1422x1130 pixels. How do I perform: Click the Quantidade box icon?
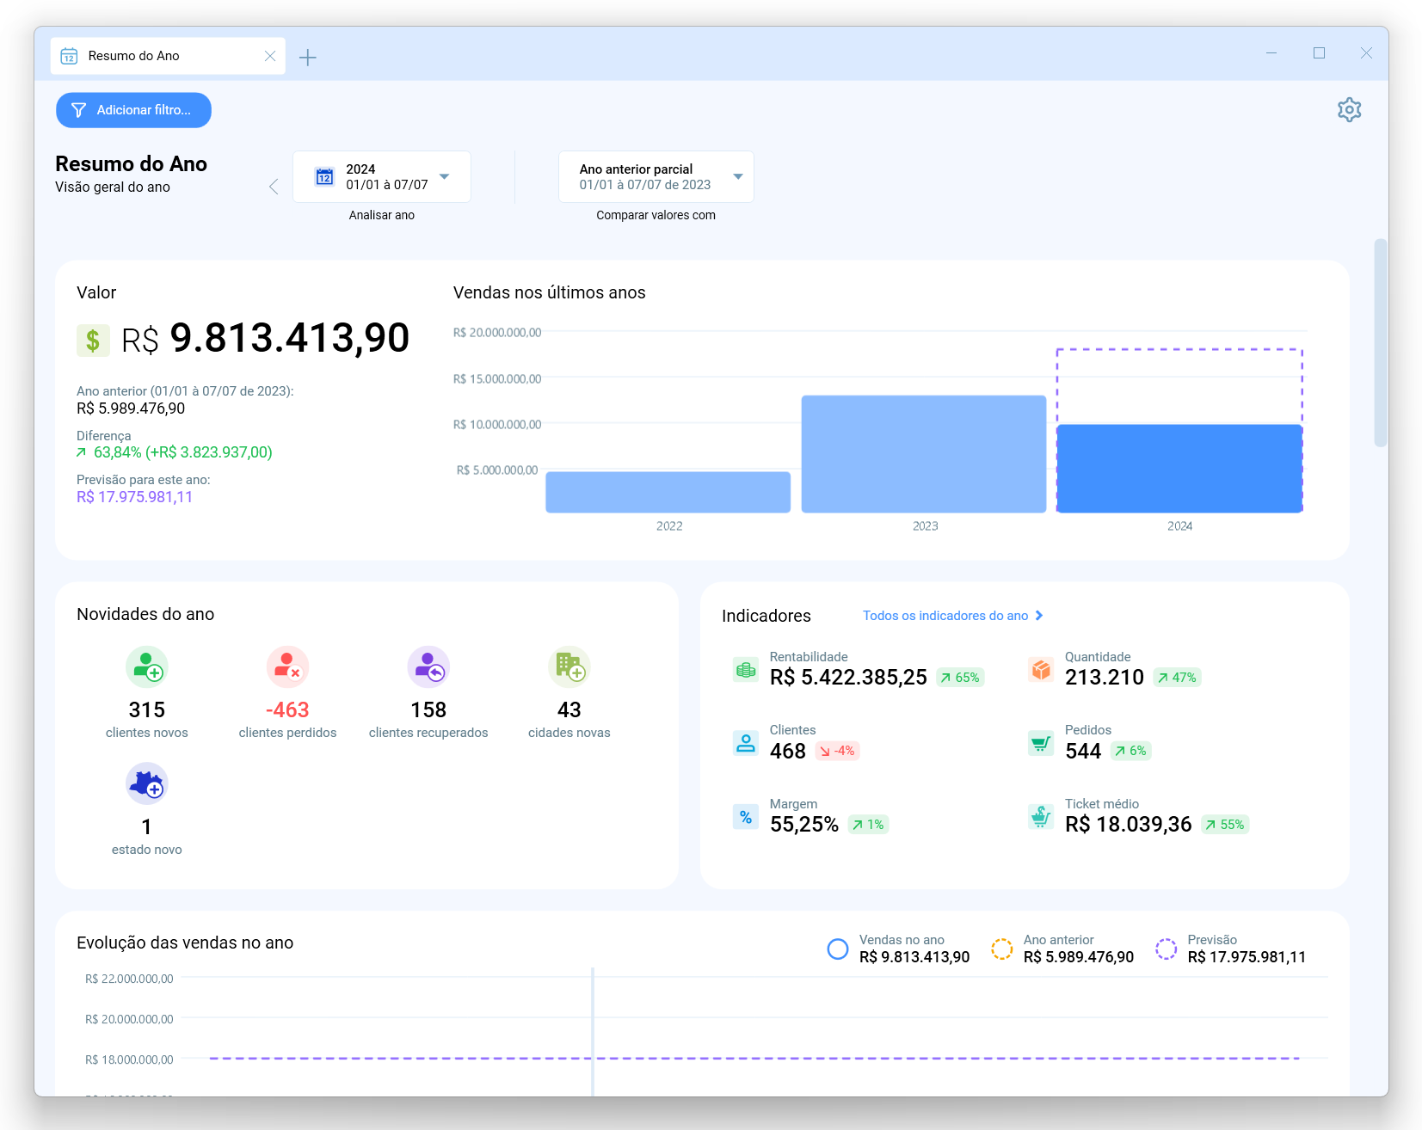point(1041,669)
